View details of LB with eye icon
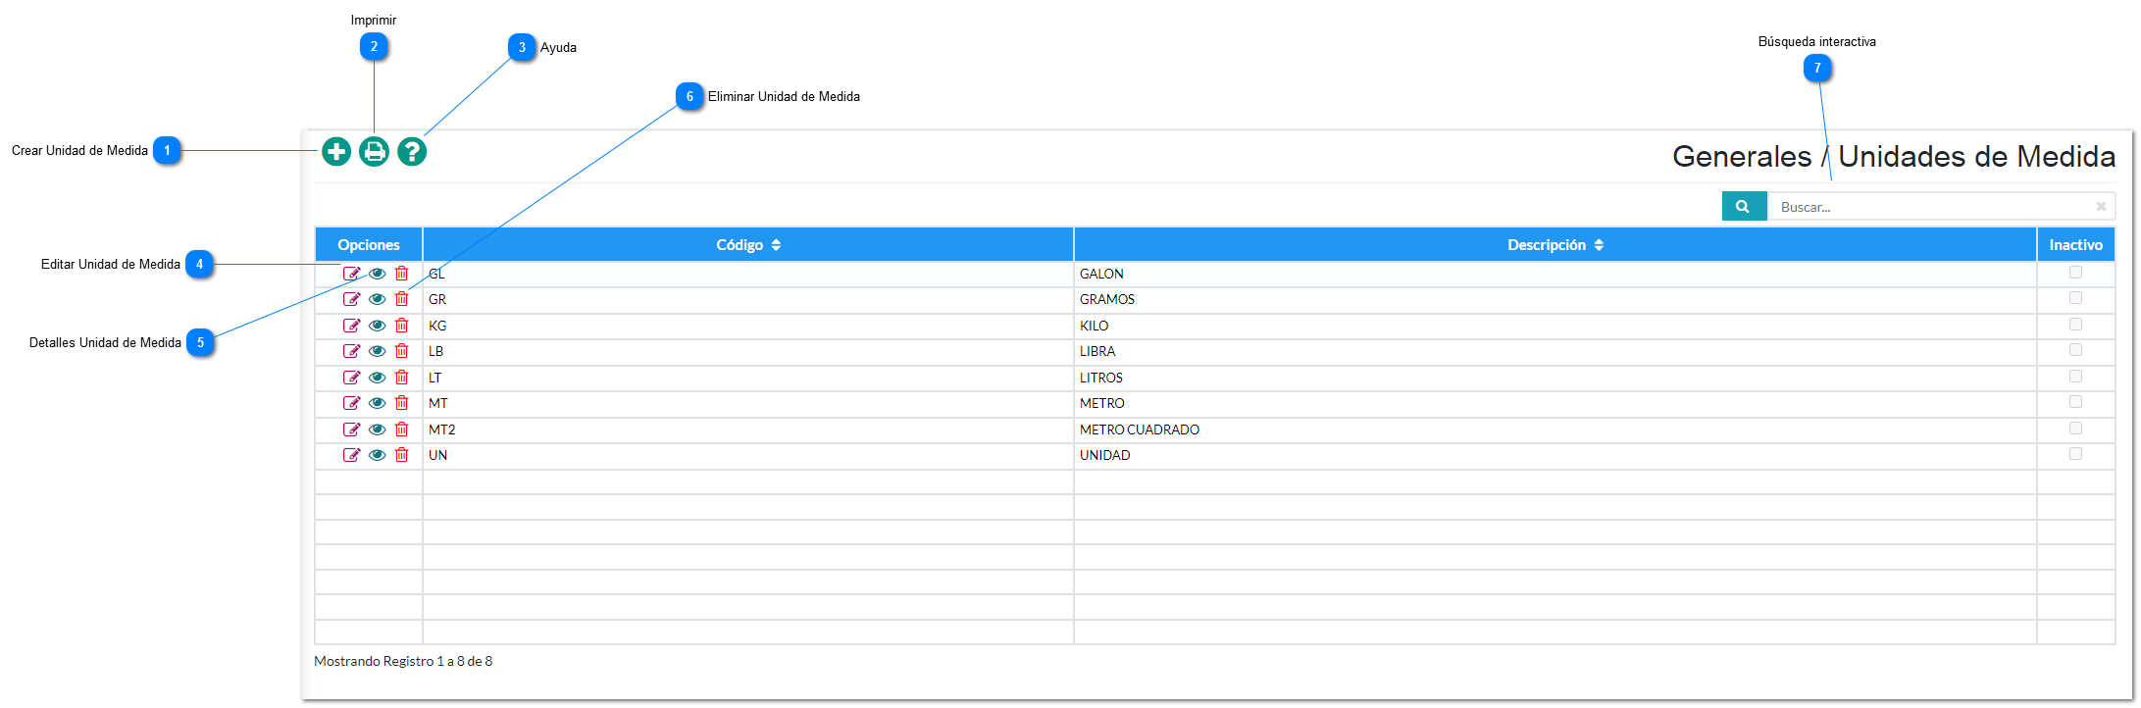Screen dimensions: 2141x708 [x=377, y=351]
